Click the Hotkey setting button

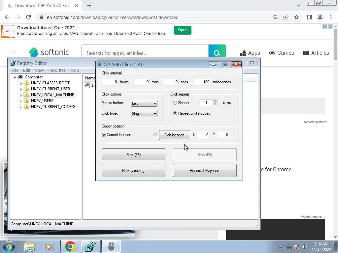(x=133, y=171)
